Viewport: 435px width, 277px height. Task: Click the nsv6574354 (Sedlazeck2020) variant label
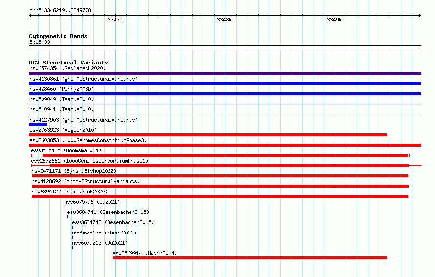click(67, 68)
